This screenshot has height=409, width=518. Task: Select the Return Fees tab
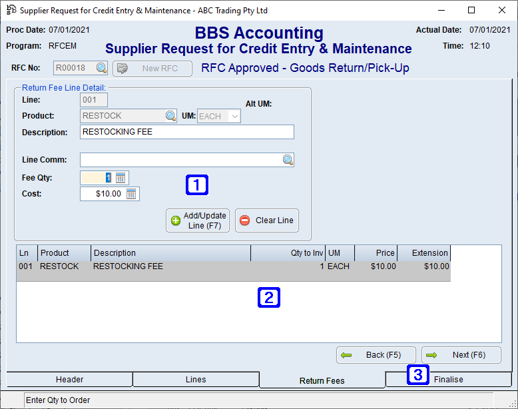[x=322, y=380]
